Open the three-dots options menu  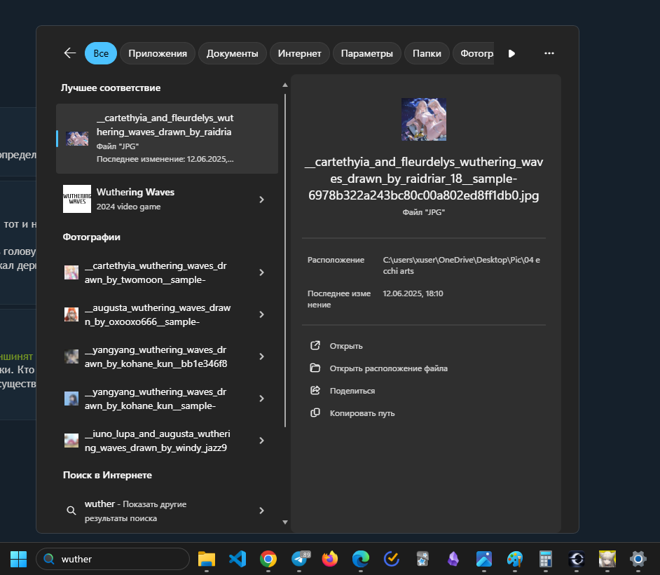(x=549, y=53)
